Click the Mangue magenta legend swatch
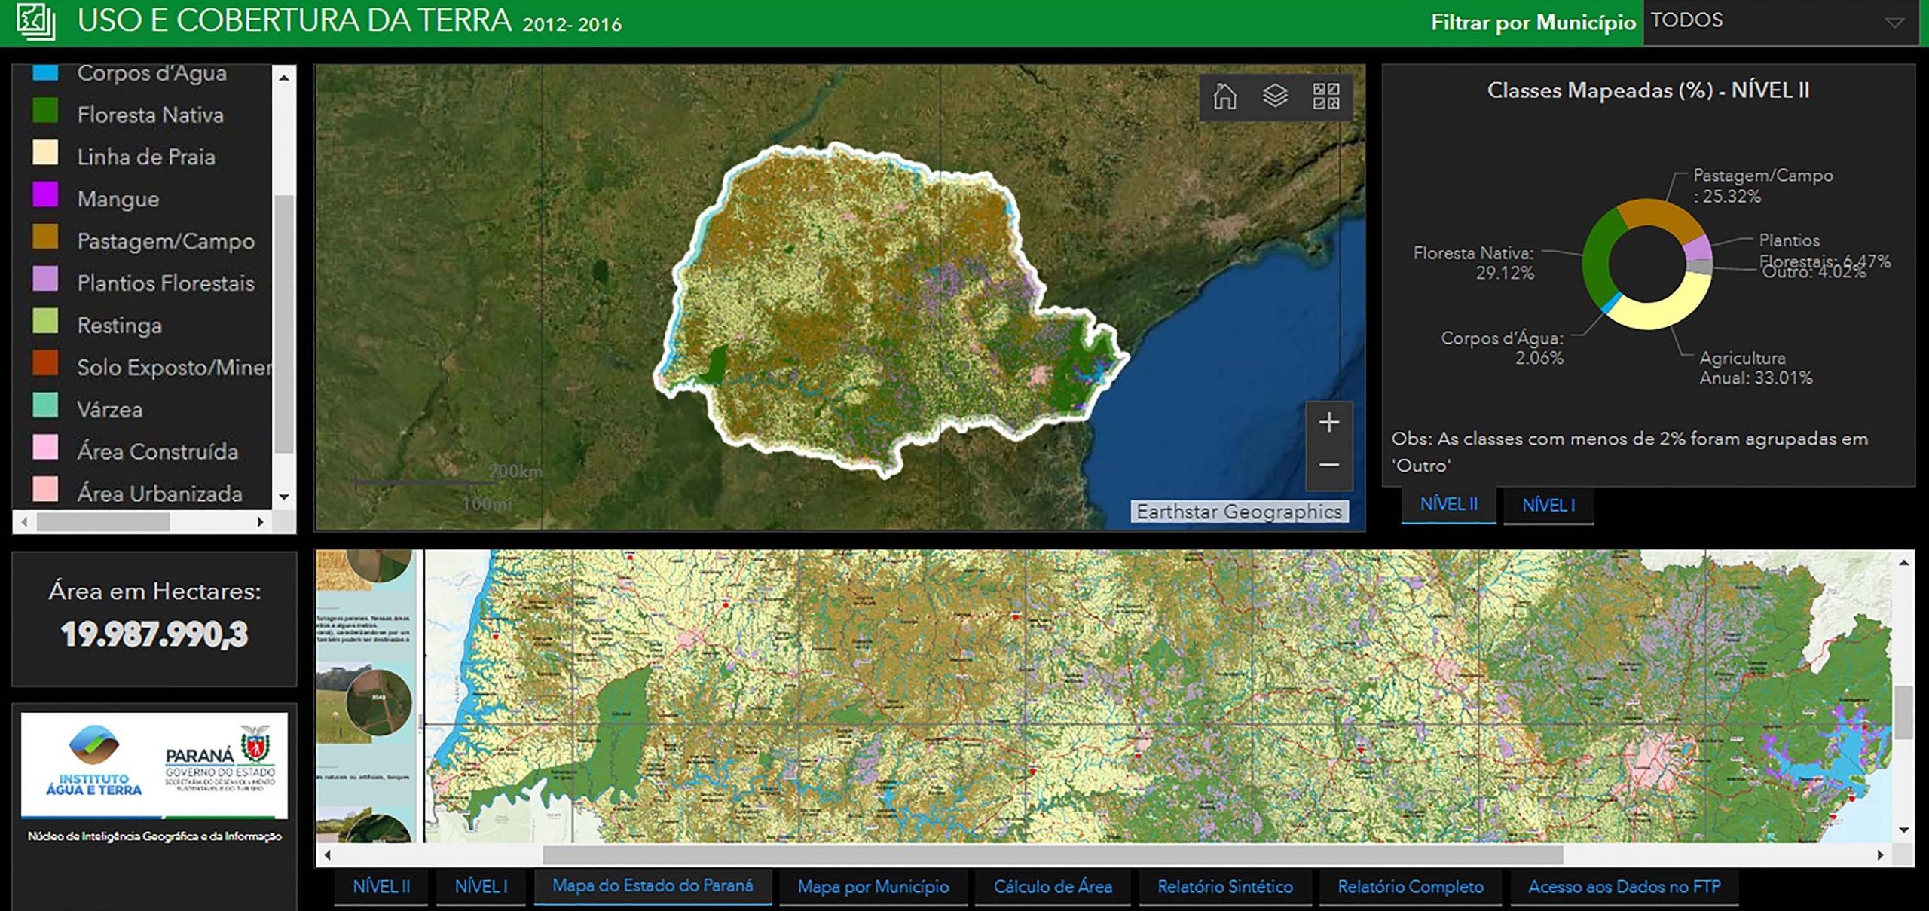 point(45,195)
